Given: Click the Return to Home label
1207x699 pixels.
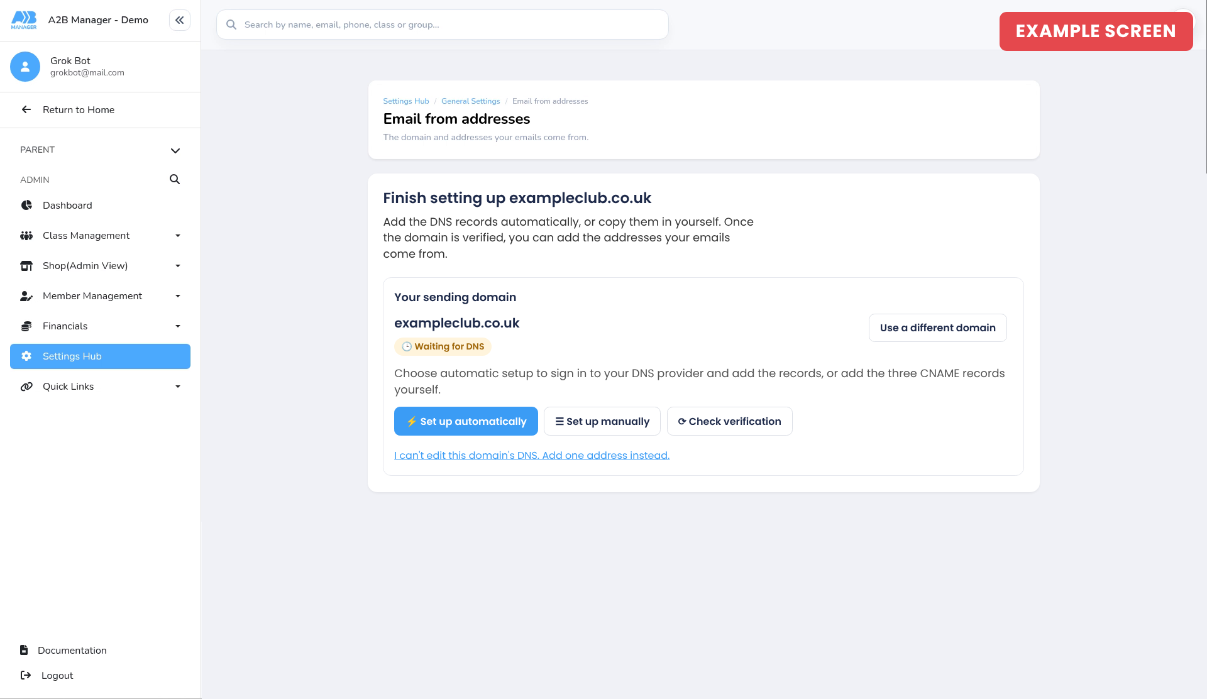Looking at the screenshot, I should coord(79,110).
